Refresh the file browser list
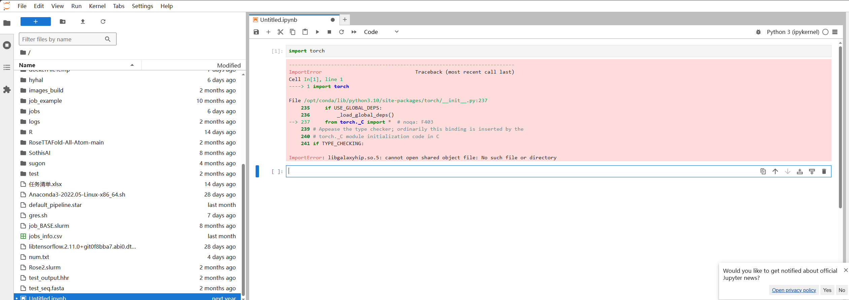The width and height of the screenshot is (849, 300). (x=103, y=22)
